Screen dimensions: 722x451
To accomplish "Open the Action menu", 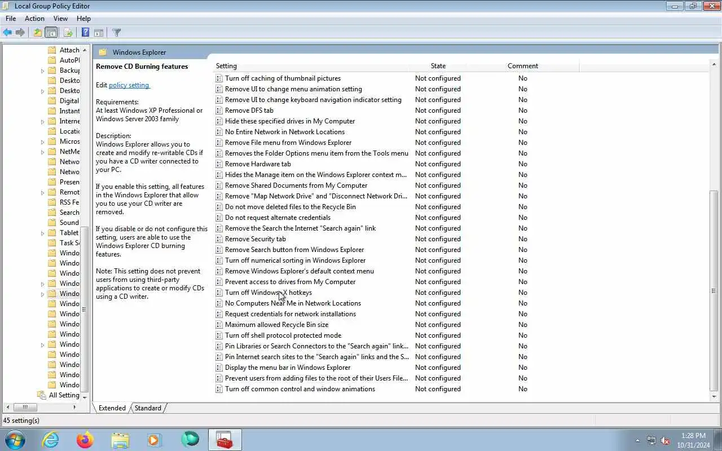I will (34, 19).
